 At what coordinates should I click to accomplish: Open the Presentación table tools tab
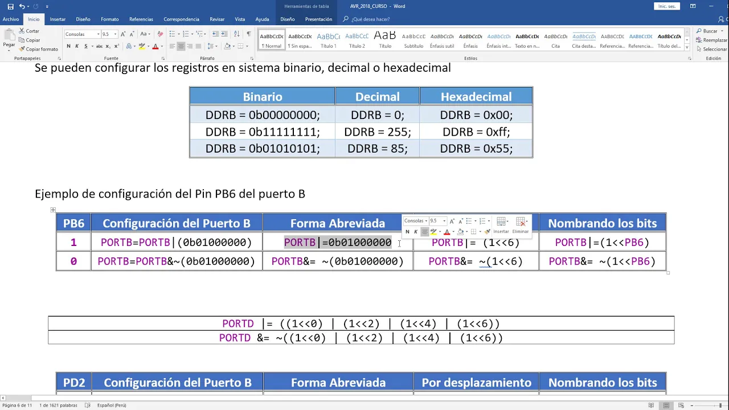point(318,19)
